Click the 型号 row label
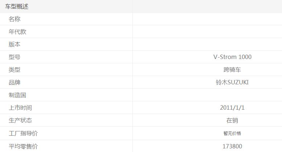This screenshot has width=282, height=152. (x=15, y=57)
